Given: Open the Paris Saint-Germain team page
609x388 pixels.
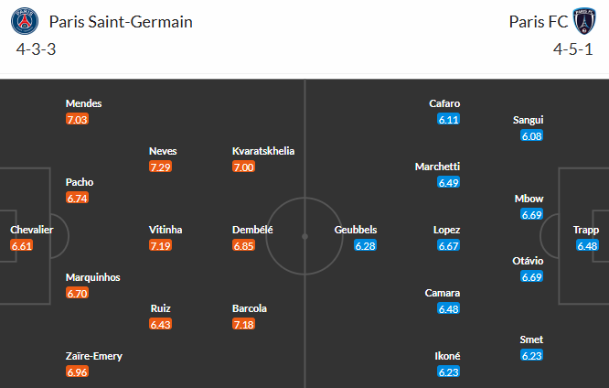Looking at the screenshot, I should point(121,22).
